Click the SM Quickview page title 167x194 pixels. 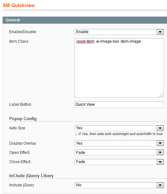coord(19,5)
